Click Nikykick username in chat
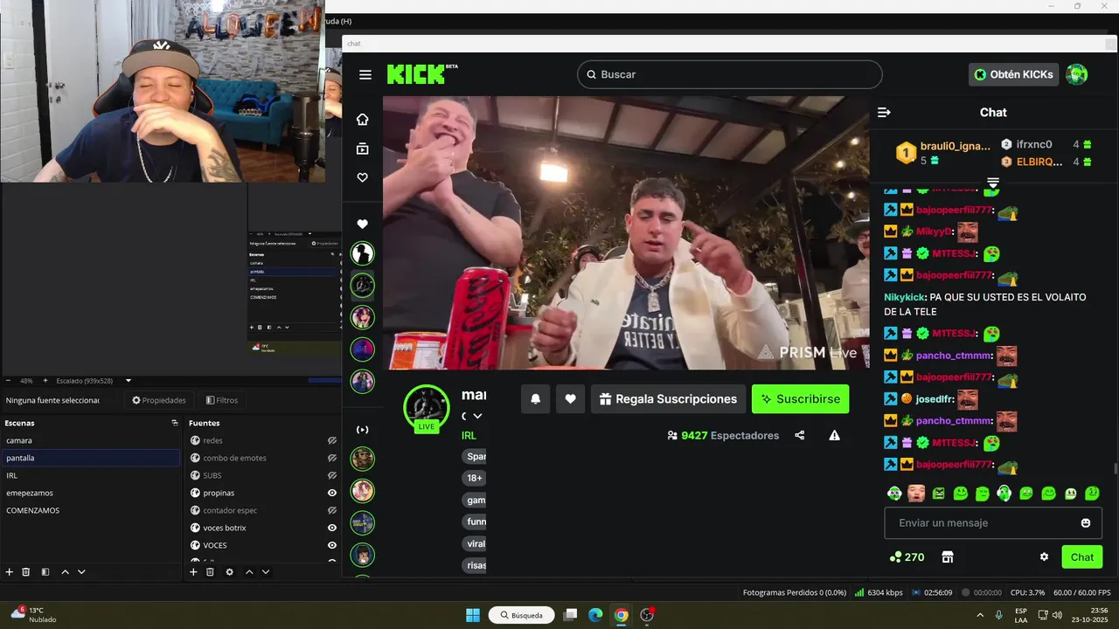The image size is (1119, 629). point(905,297)
